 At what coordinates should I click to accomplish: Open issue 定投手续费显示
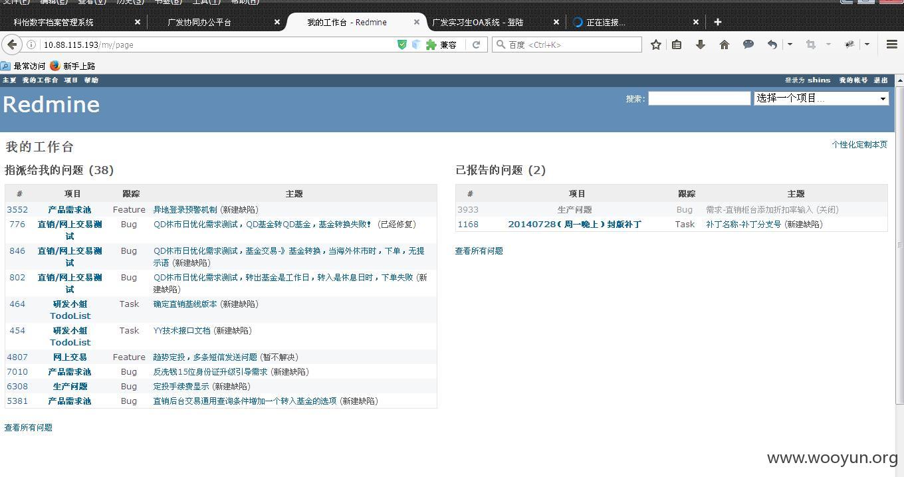181,386
